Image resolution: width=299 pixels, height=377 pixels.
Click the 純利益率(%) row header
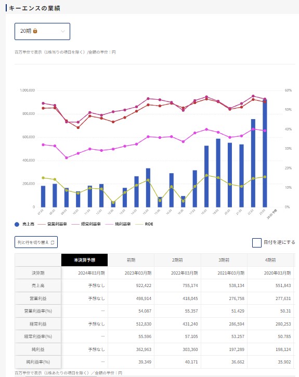38,362
